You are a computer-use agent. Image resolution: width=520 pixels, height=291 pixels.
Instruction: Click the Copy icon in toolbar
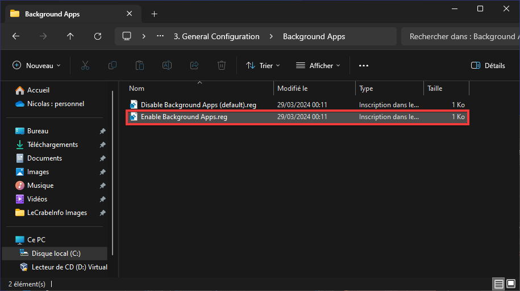pos(113,66)
